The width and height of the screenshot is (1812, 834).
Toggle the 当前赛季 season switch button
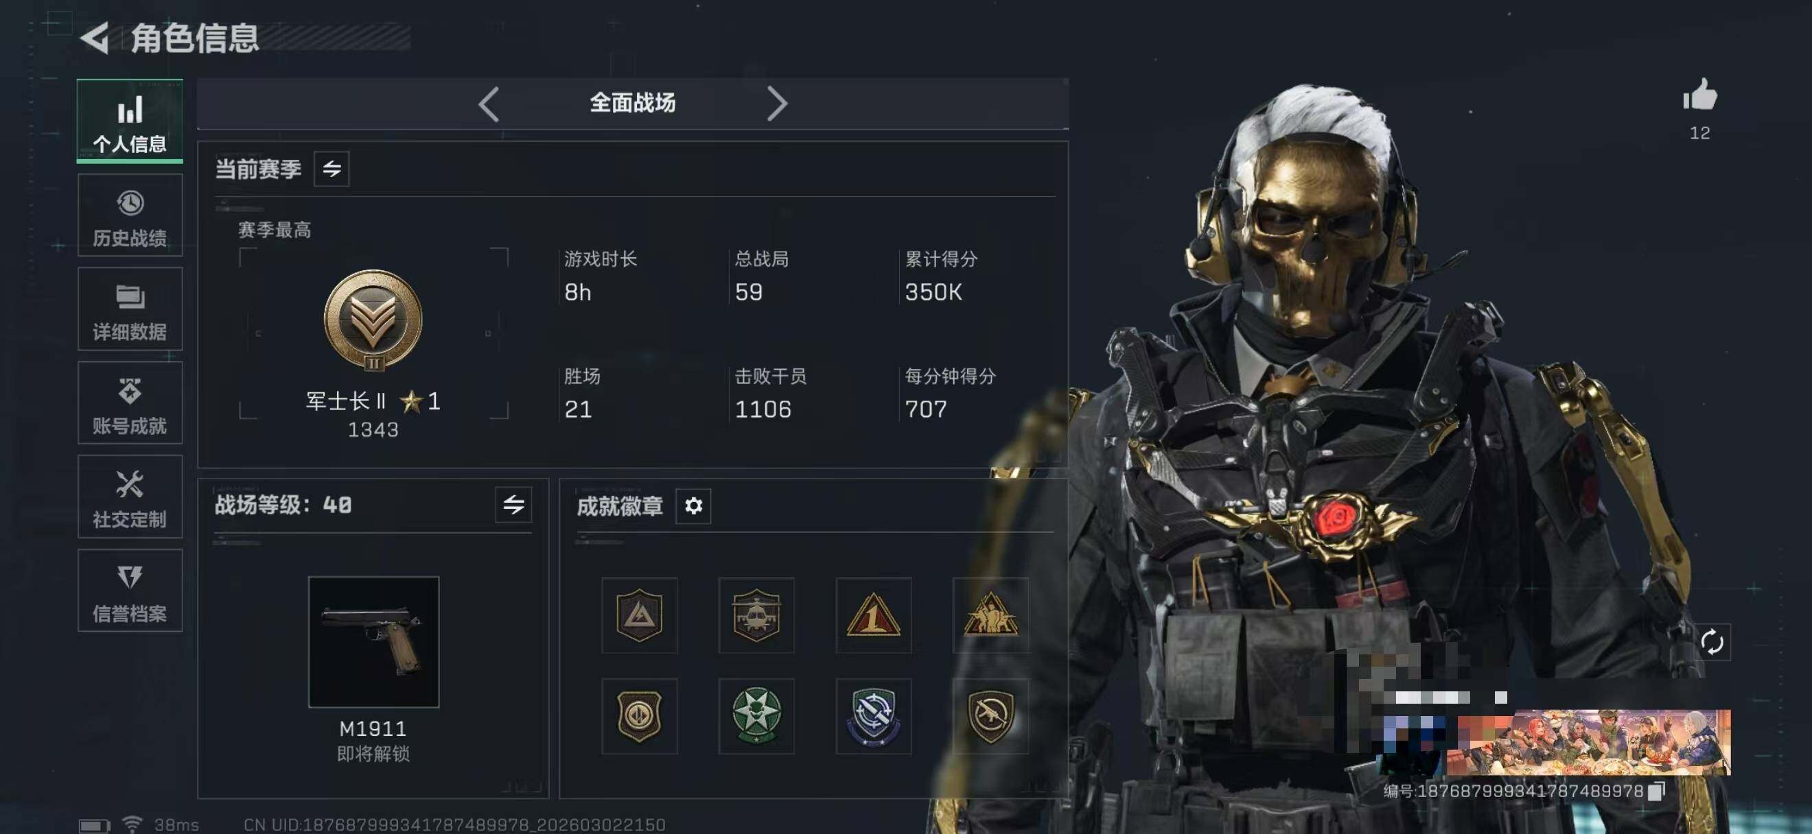332,169
